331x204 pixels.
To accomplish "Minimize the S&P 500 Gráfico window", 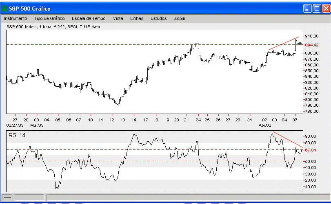I will coord(307,9).
